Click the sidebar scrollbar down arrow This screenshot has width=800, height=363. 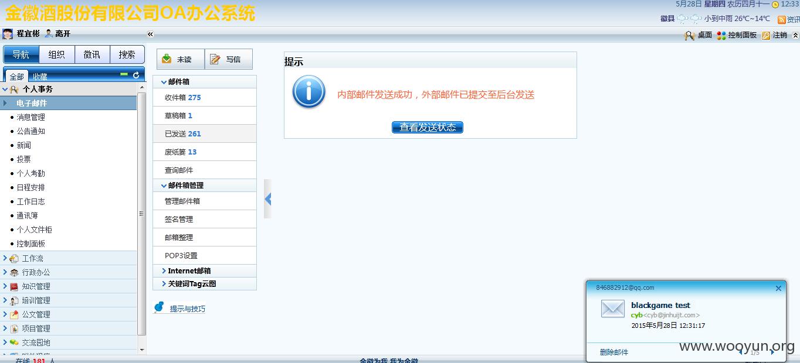coord(141,350)
